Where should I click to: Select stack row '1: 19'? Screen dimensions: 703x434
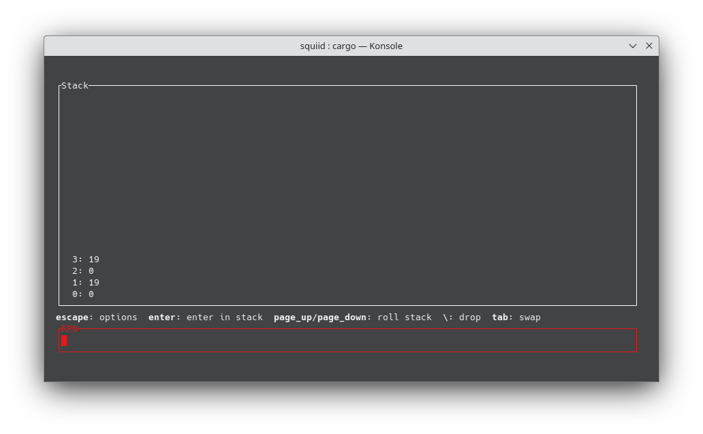coord(86,282)
